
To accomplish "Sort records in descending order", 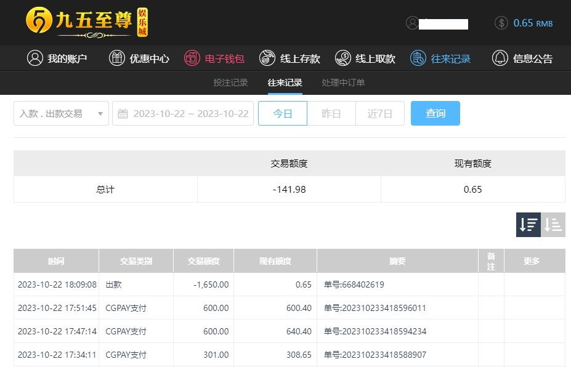I will pos(528,225).
